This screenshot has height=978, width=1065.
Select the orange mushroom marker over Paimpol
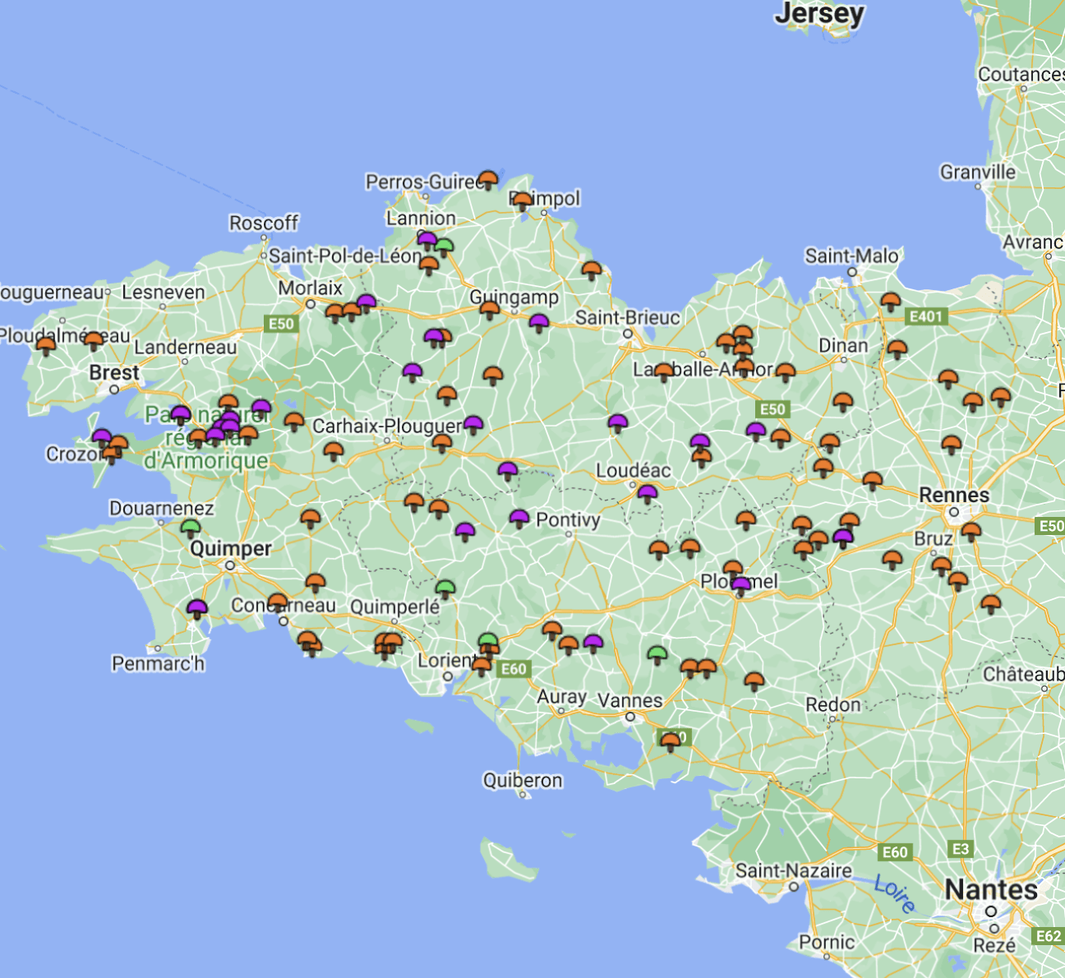522,201
